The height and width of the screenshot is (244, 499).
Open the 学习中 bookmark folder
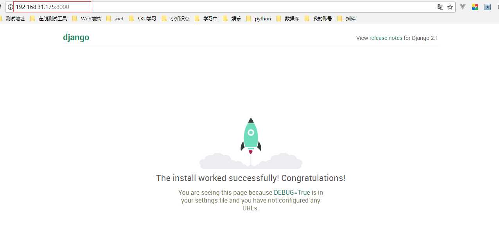tap(206, 18)
